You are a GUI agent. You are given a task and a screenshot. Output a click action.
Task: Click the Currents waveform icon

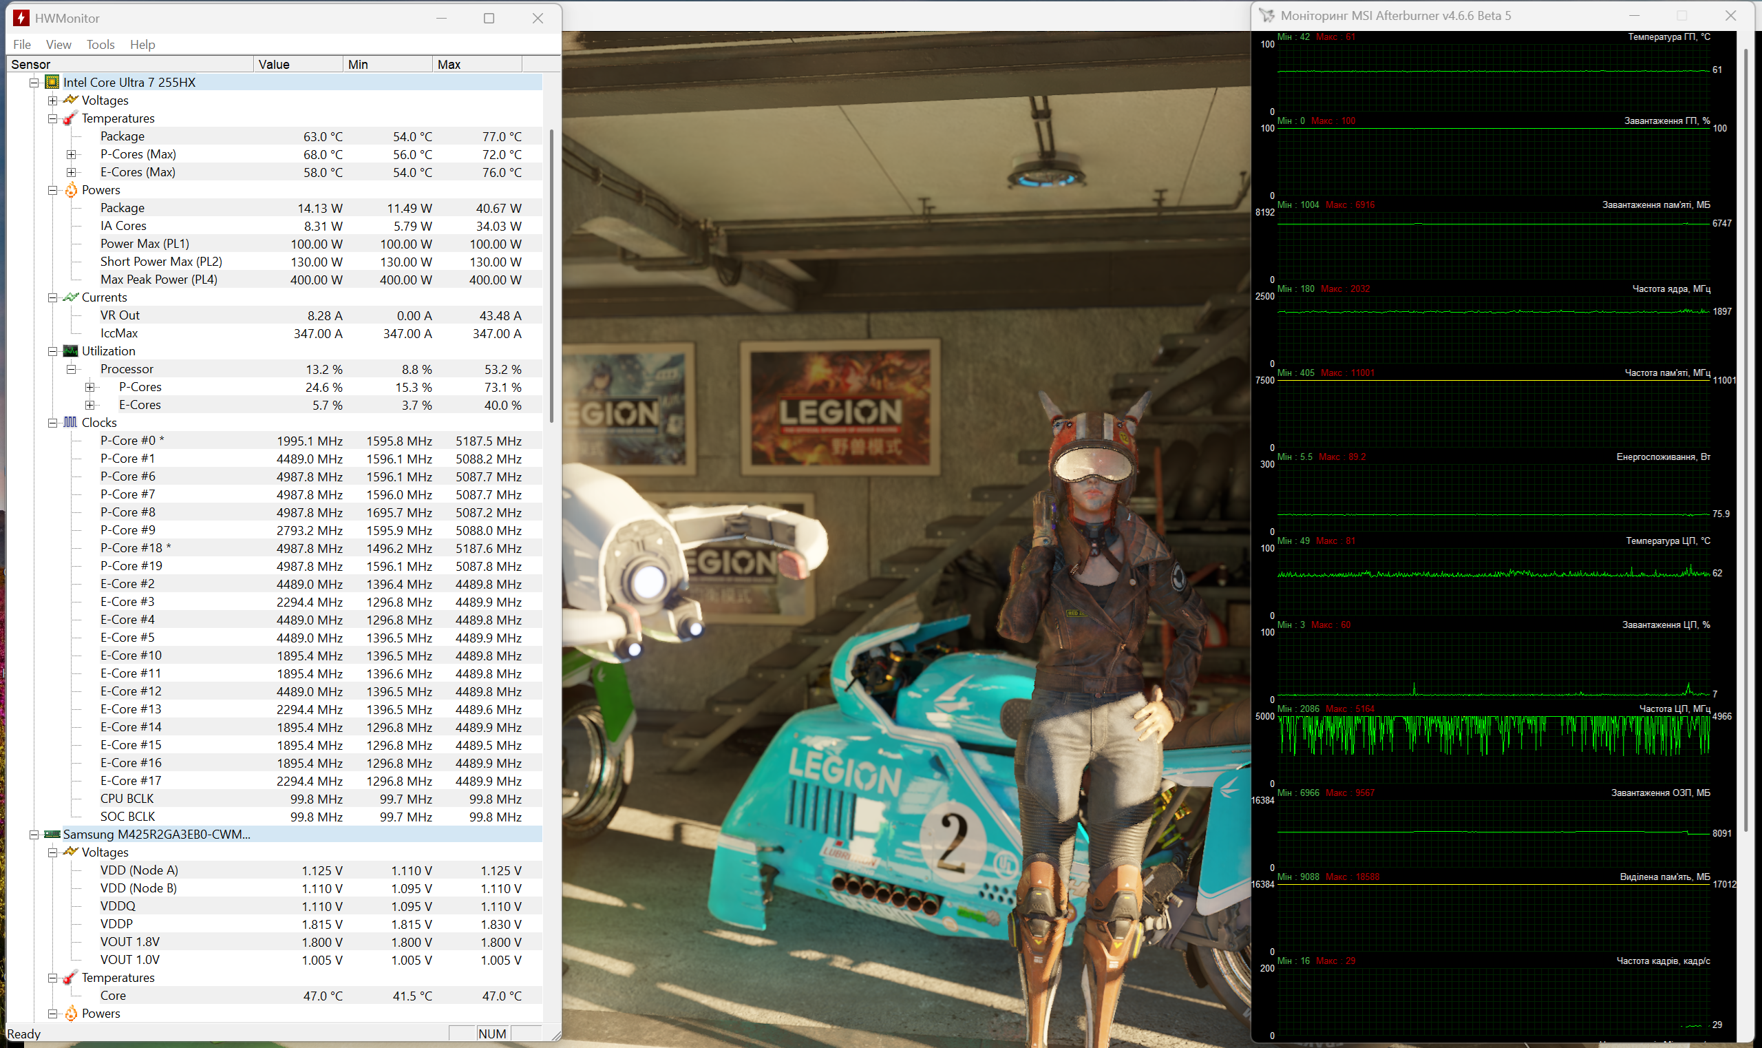pyautogui.click(x=71, y=297)
